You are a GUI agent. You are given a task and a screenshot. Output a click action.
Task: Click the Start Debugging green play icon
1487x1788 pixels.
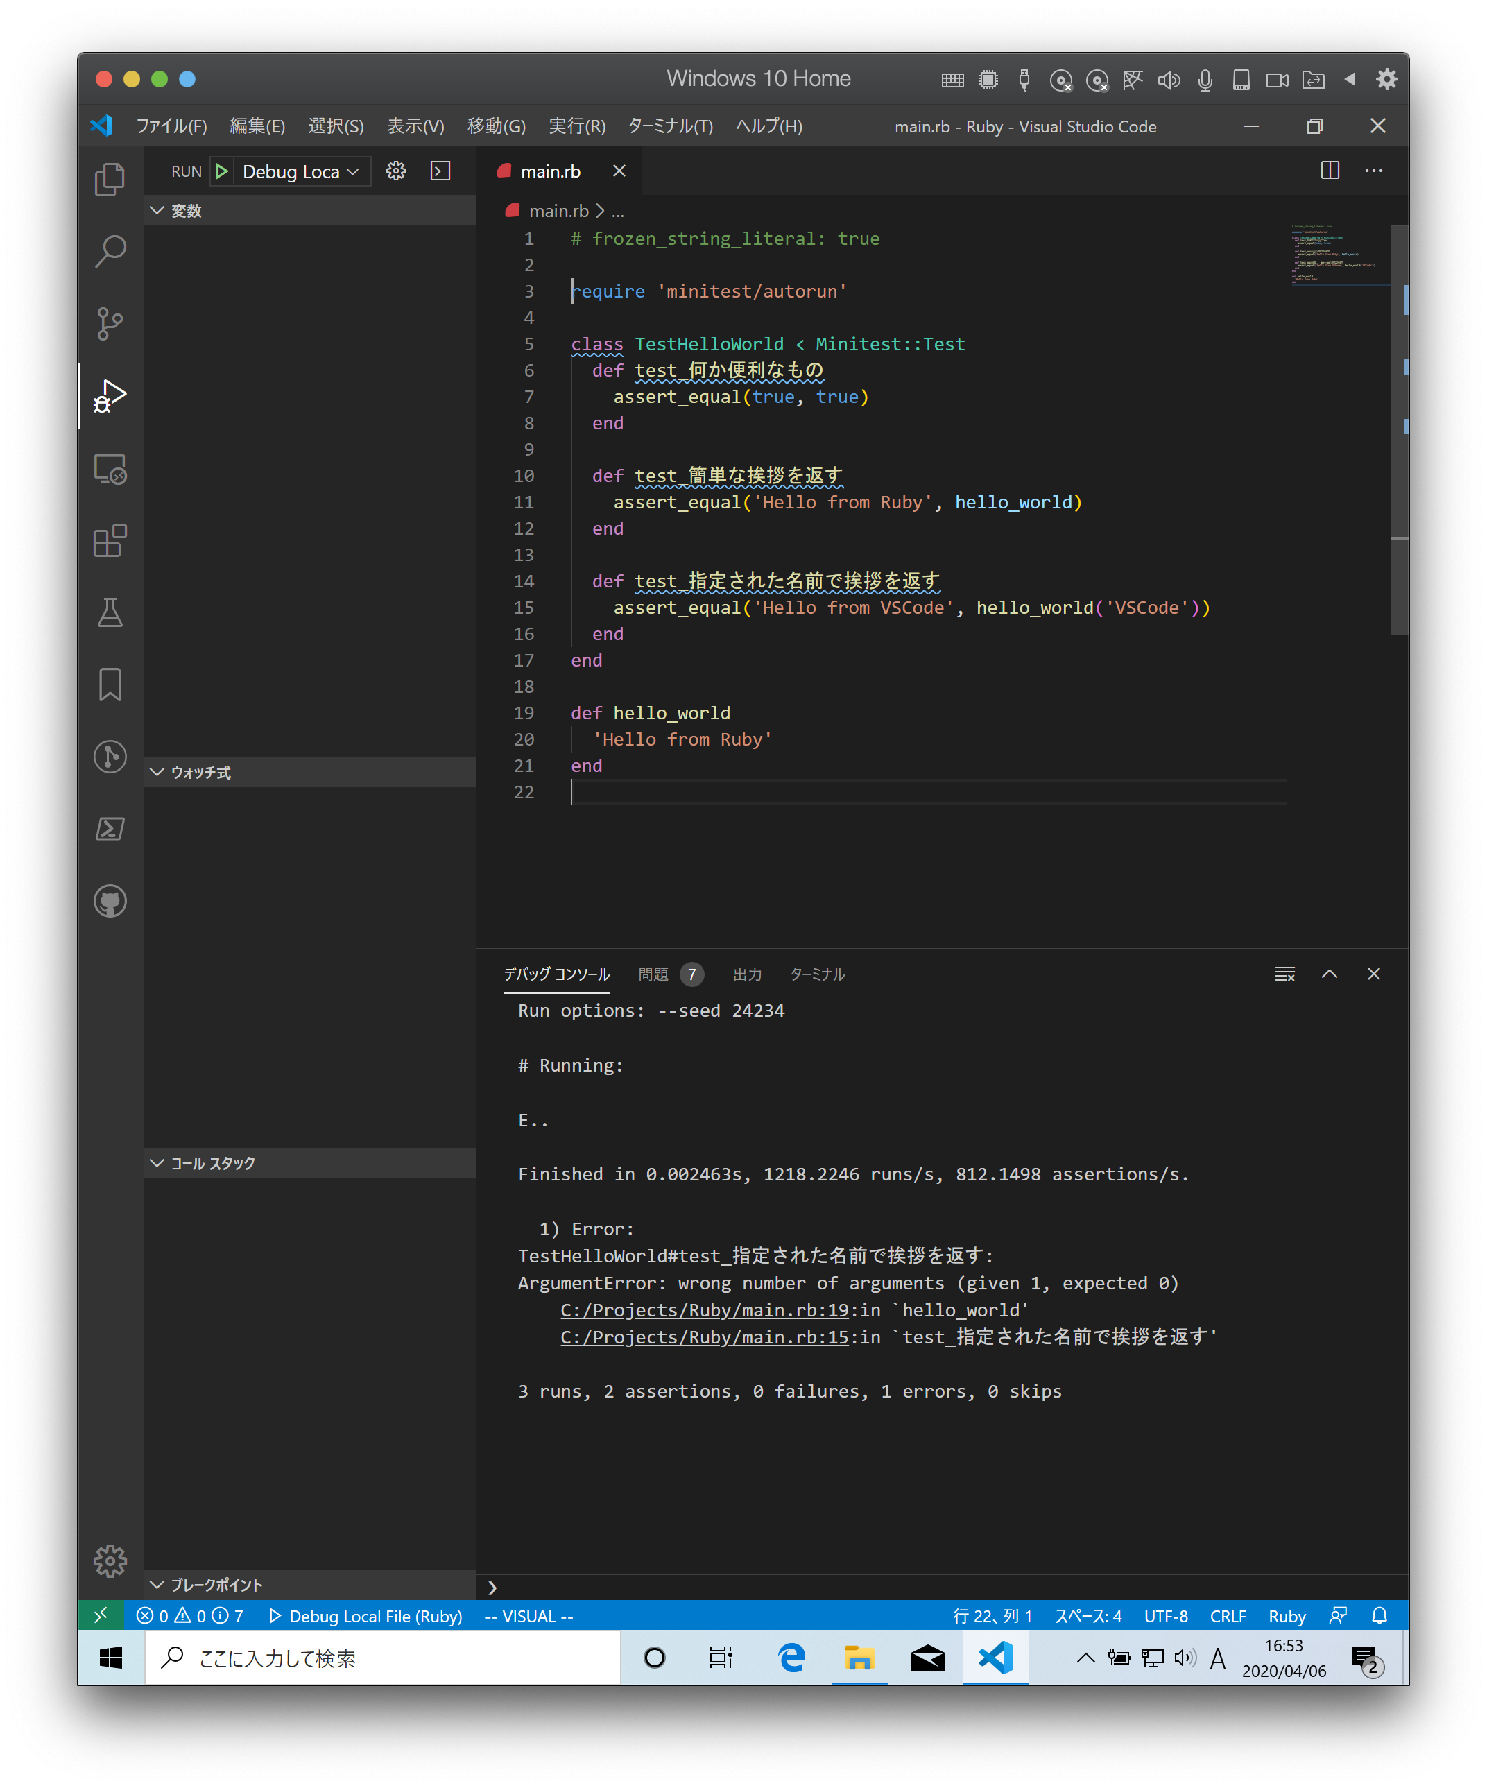coord(222,171)
